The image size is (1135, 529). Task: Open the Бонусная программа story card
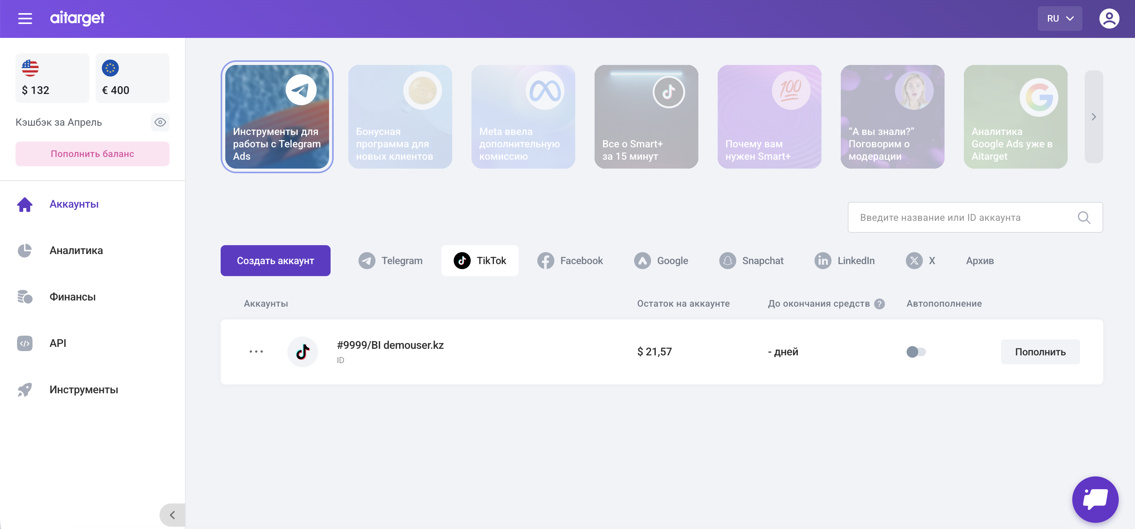click(400, 117)
